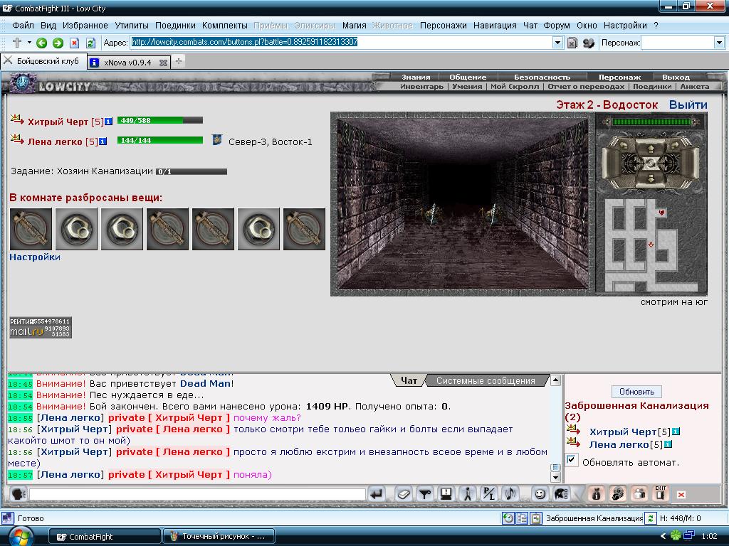Viewport: 729px width, 546px height.
Task: Pick up the first scattered item thumbnail
Action: (x=31, y=229)
